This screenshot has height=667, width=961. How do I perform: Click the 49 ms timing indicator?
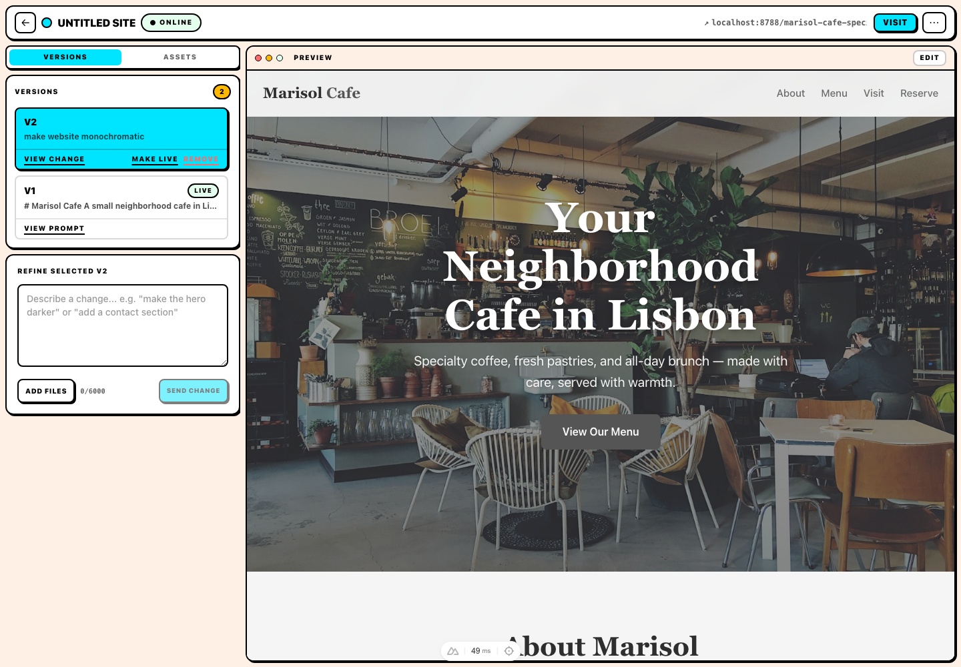coord(480,651)
